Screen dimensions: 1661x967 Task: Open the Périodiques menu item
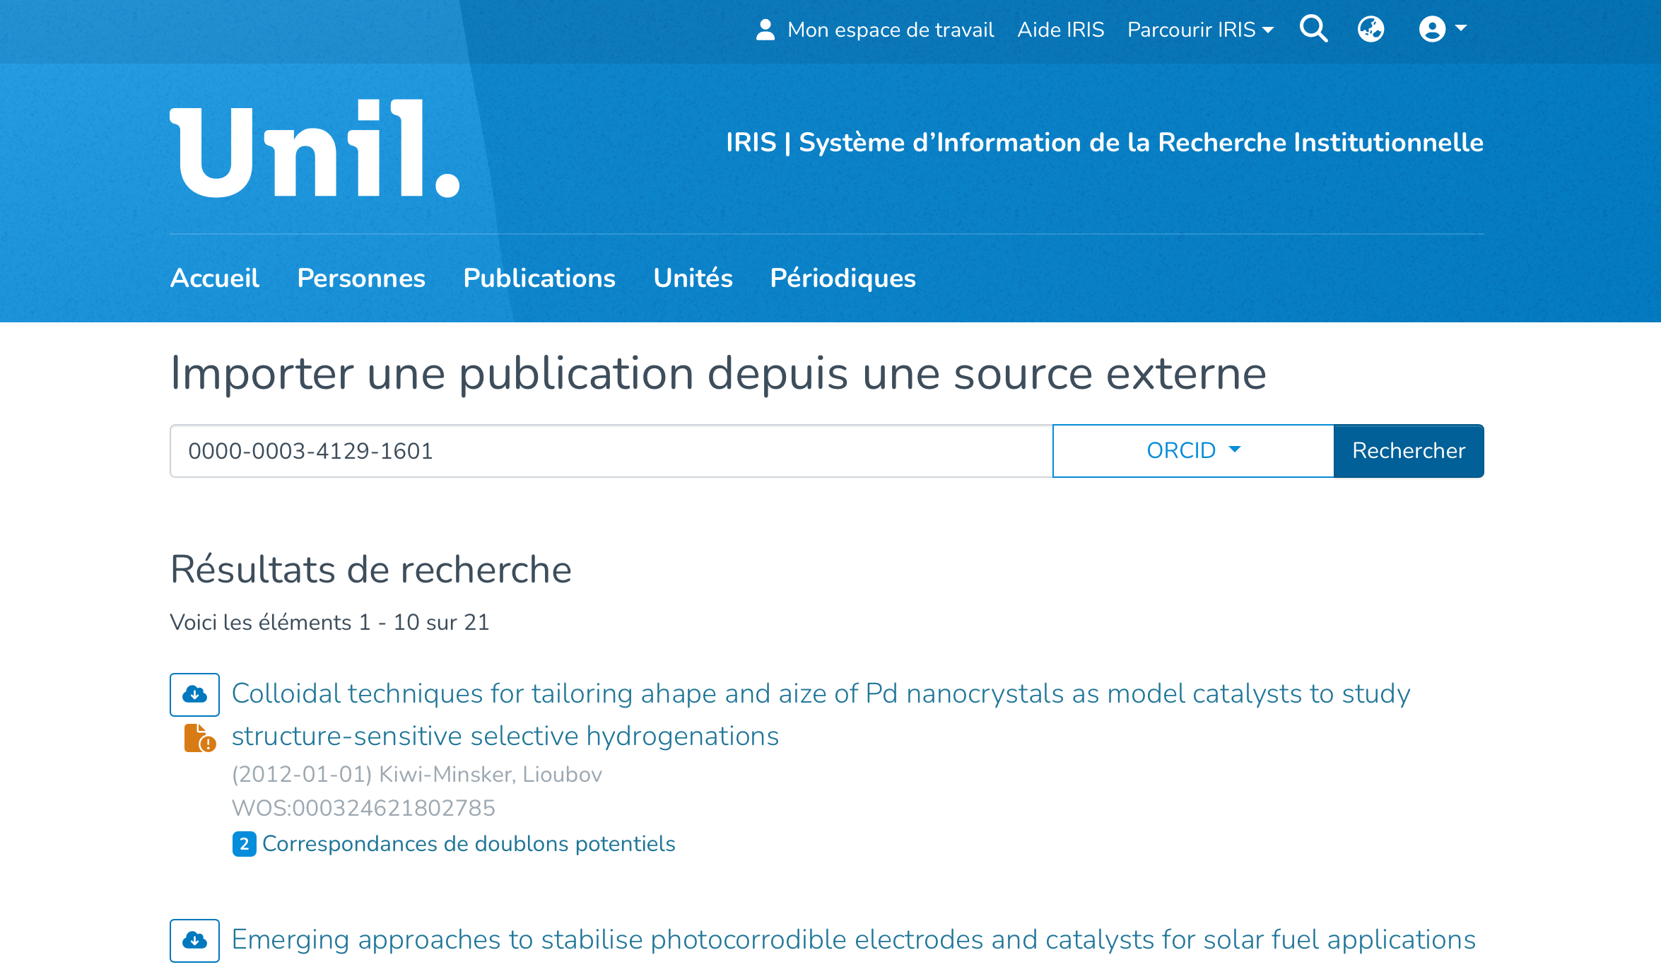[843, 279]
